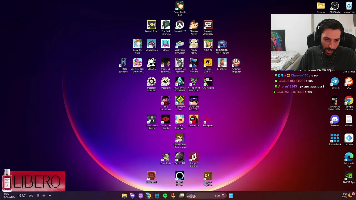Image resolution: width=356 pixels, height=200 pixels.
Task: Select the Paddle Paddle desktop icon
Action: (x=194, y=46)
